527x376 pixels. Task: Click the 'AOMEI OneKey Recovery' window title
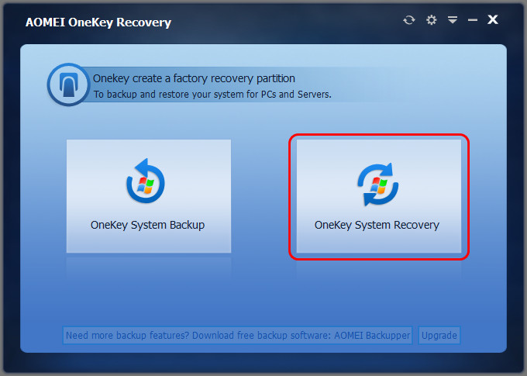pos(98,22)
